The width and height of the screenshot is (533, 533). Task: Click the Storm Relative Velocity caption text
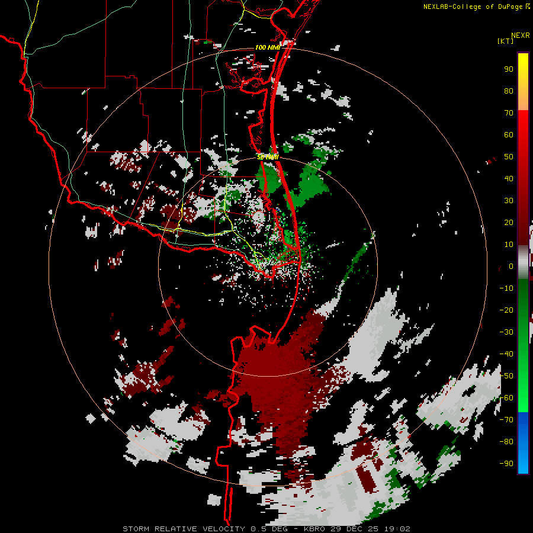[266, 529]
